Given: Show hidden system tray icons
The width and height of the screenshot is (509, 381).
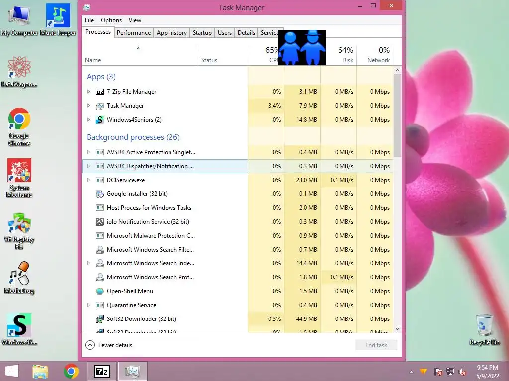Looking at the screenshot, I should point(411,372).
